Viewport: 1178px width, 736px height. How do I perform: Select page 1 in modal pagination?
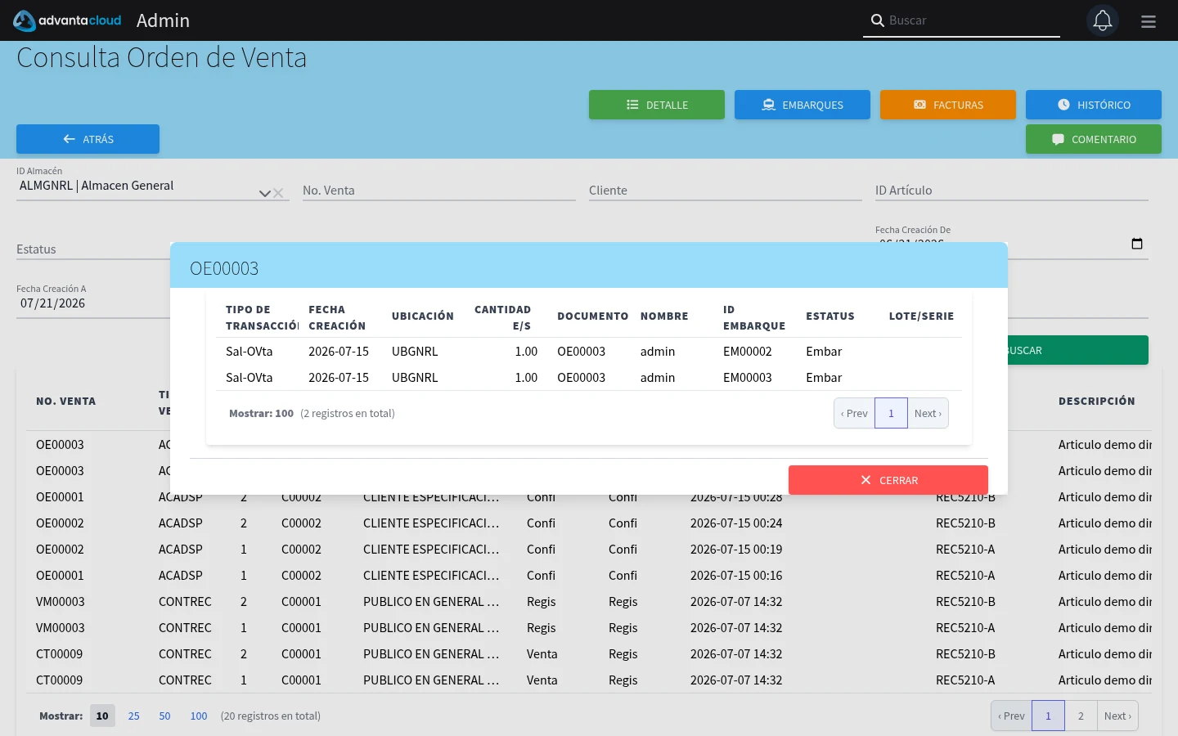(891, 413)
